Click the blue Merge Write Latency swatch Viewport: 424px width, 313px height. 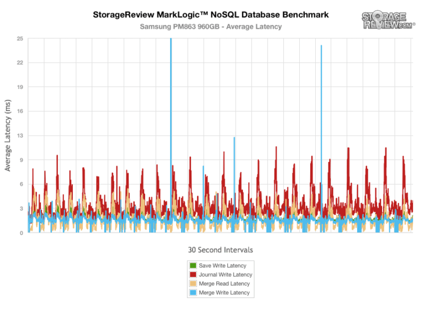click(193, 293)
